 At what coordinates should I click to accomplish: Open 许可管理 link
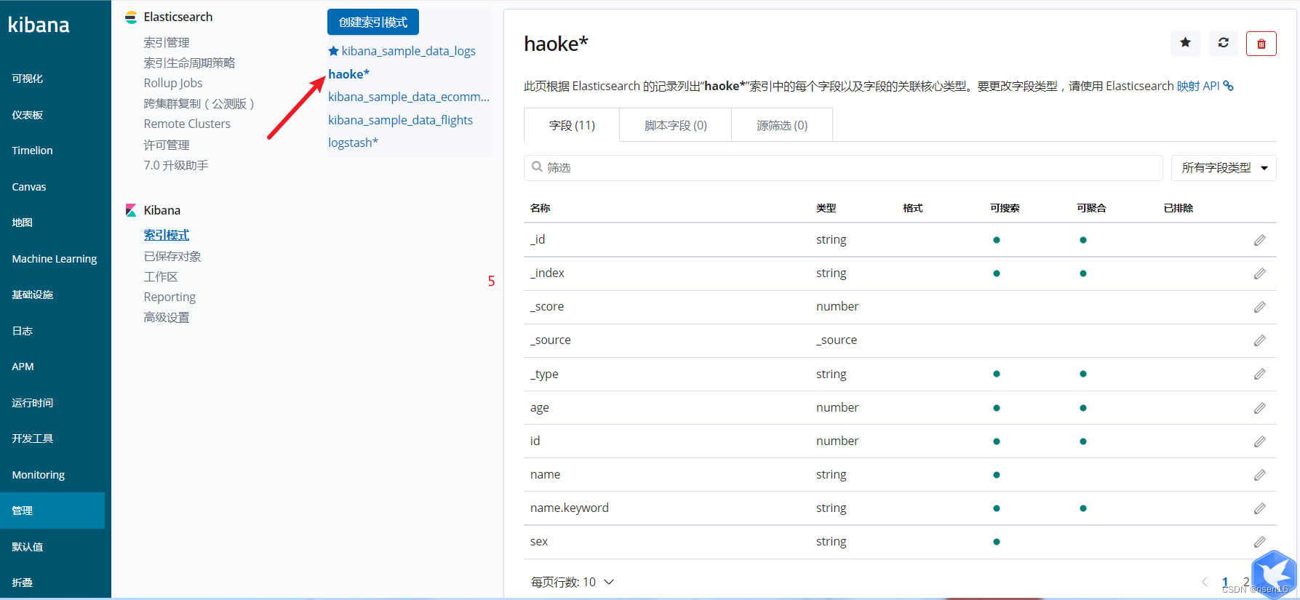(x=167, y=145)
